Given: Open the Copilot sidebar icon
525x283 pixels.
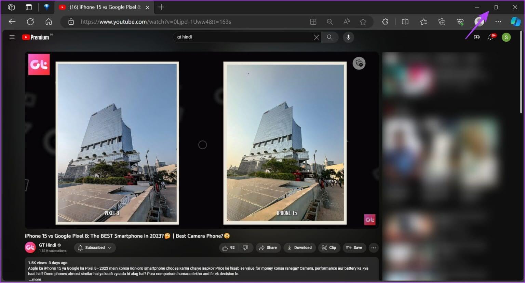Looking at the screenshot, I should [x=515, y=22].
